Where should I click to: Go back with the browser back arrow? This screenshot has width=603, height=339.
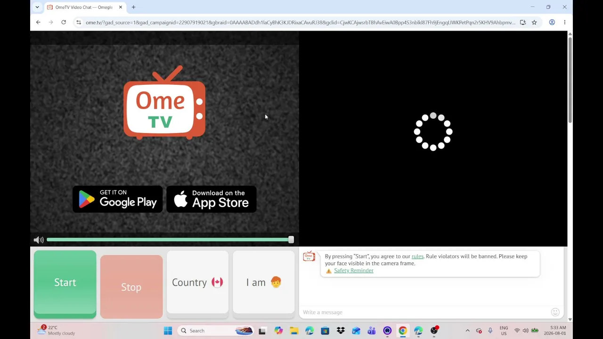tap(38, 22)
